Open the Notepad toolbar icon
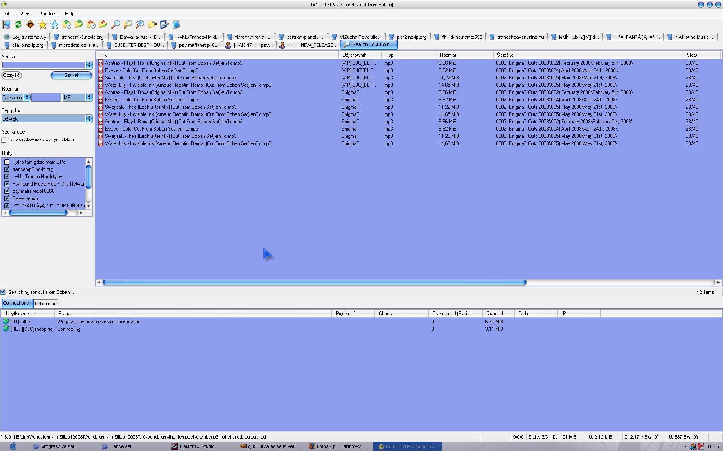This screenshot has width=723, height=451. click(176, 25)
